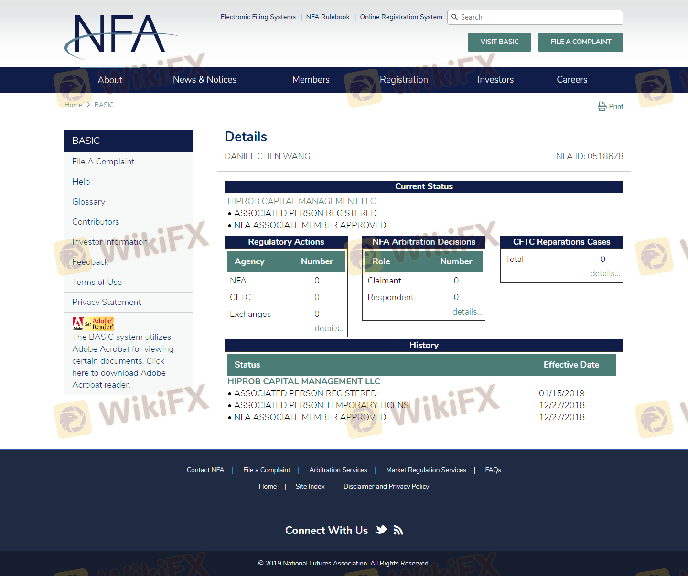Open the Members menu
688x576 pixels.
311,80
